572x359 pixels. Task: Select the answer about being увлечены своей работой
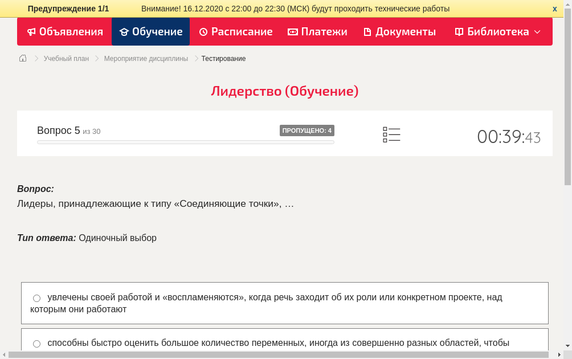[36, 297]
